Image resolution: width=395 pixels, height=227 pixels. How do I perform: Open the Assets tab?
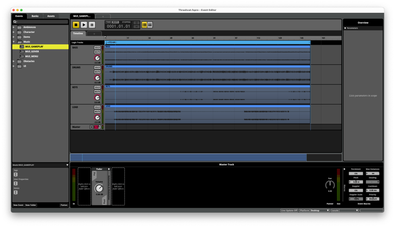(51, 16)
